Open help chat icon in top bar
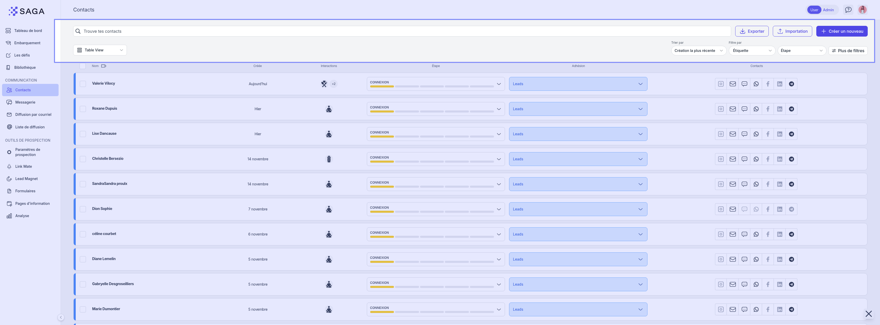 click(x=848, y=10)
